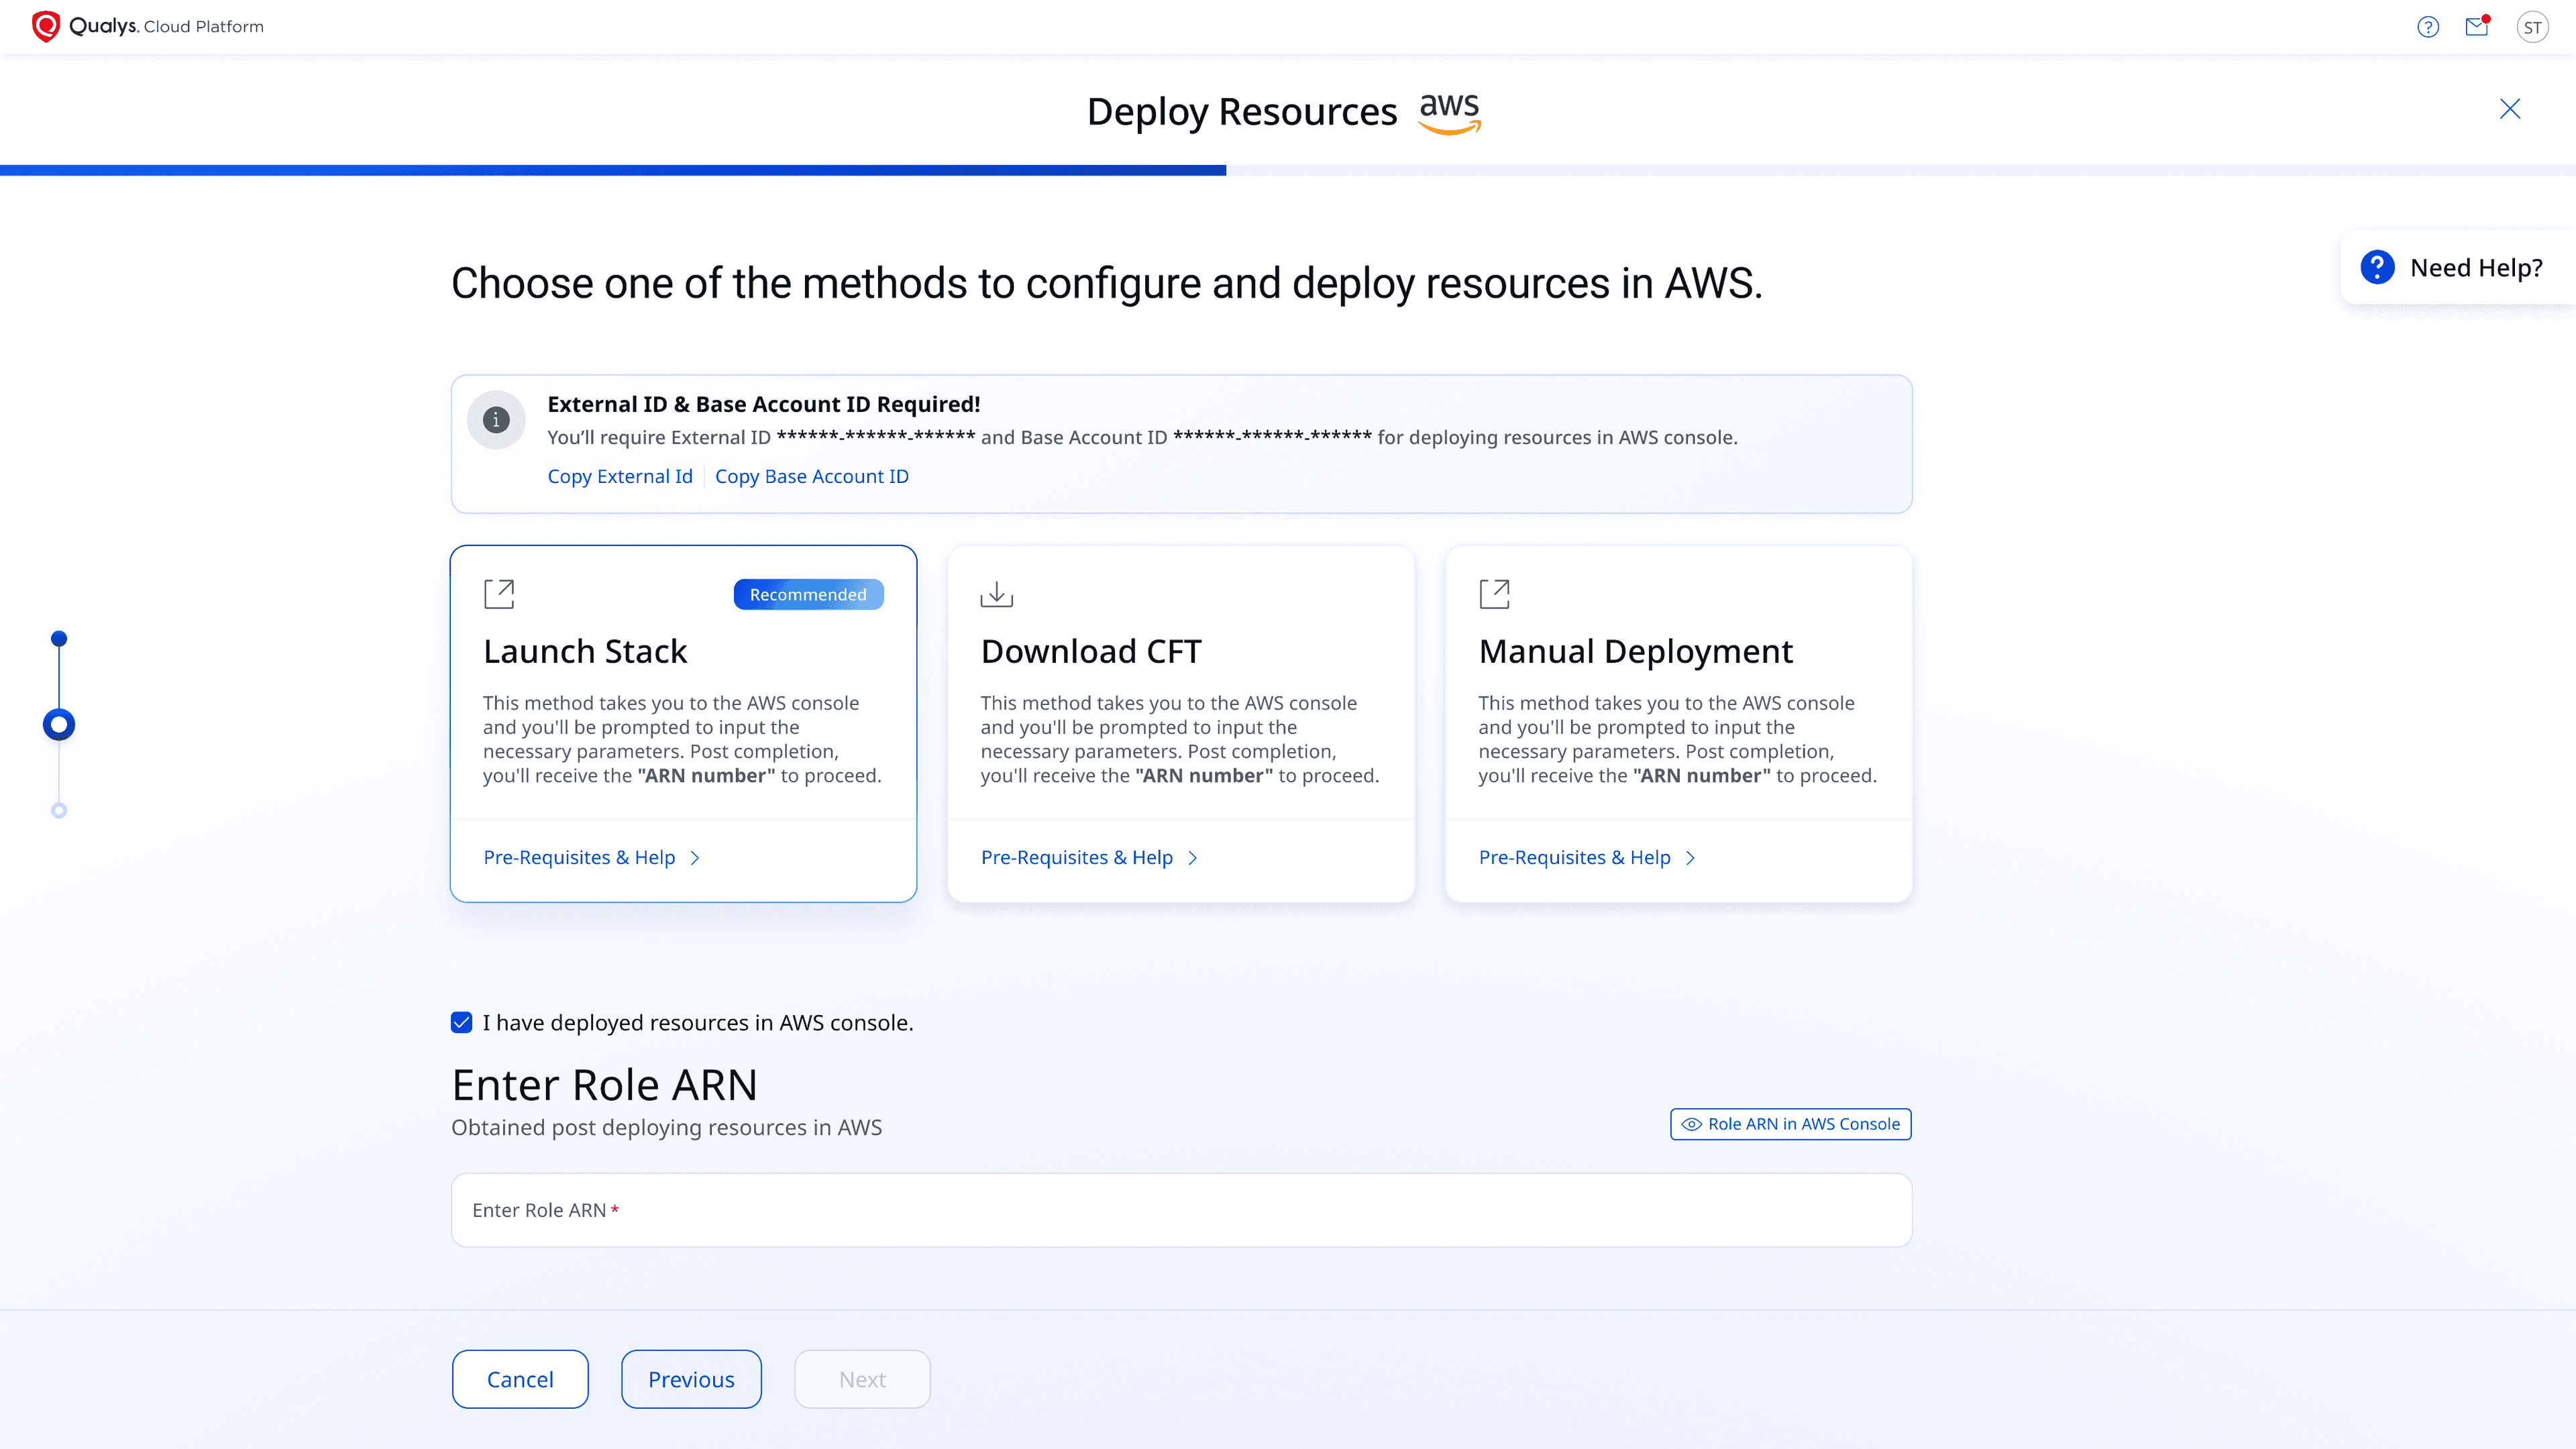Click the 'I have deployed resources in AWS console.' label
The width and height of the screenshot is (2576, 1449).
[x=698, y=1022]
